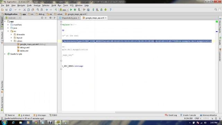Collapse the values folder node
The width and height of the screenshot is (222, 125).
11,41
